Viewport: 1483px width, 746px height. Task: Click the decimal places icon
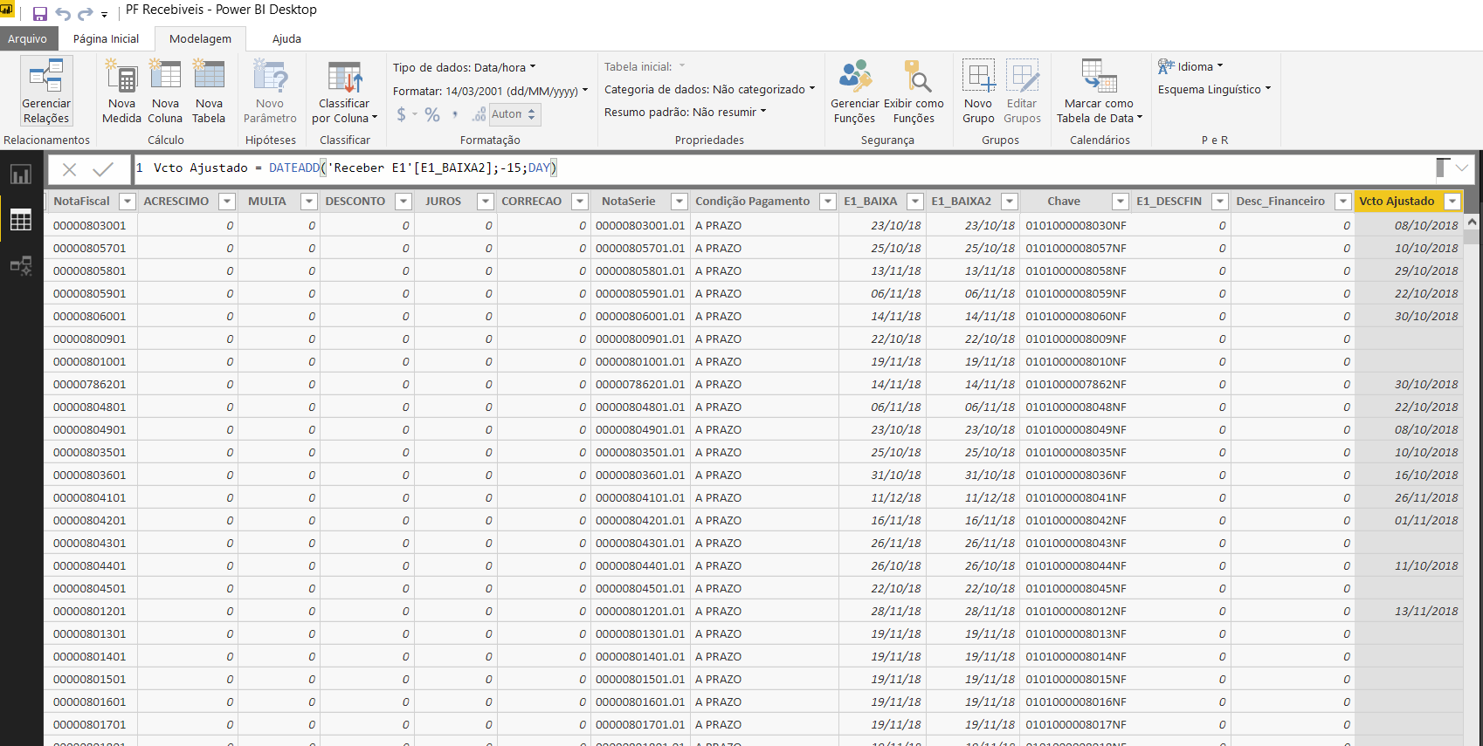(x=479, y=114)
